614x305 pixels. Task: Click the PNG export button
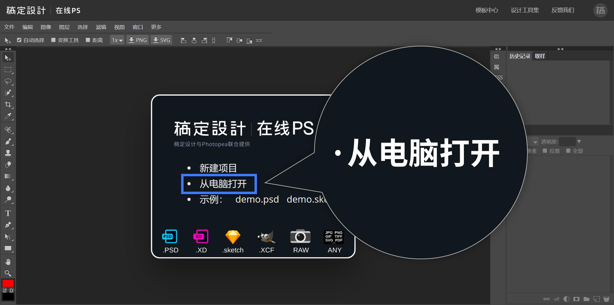[137, 40]
